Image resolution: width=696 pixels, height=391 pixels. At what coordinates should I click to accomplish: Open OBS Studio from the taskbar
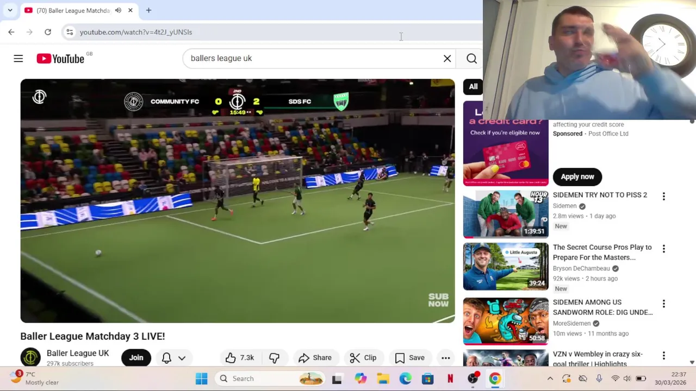click(x=473, y=379)
